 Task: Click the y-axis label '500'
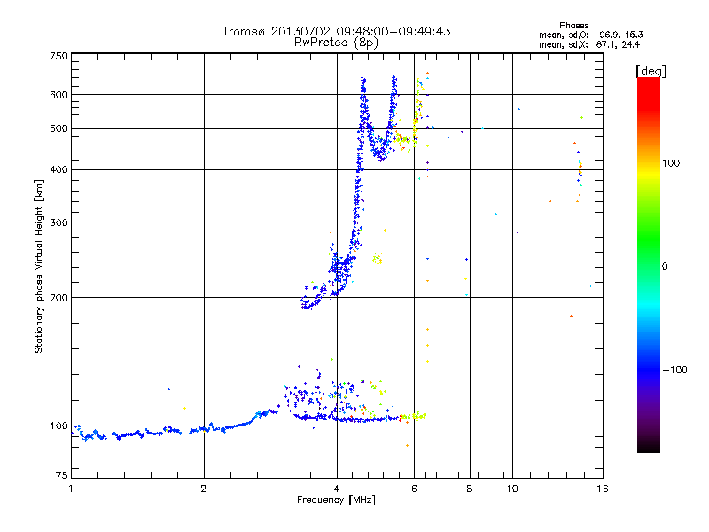[x=58, y=129]
